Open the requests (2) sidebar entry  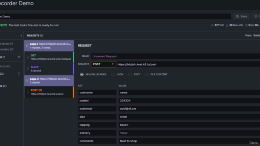pos(3,86)
